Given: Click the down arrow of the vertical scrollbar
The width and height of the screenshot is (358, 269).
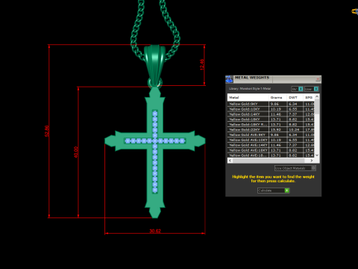Looking at the screenshot, I should [x=317, y=155].
